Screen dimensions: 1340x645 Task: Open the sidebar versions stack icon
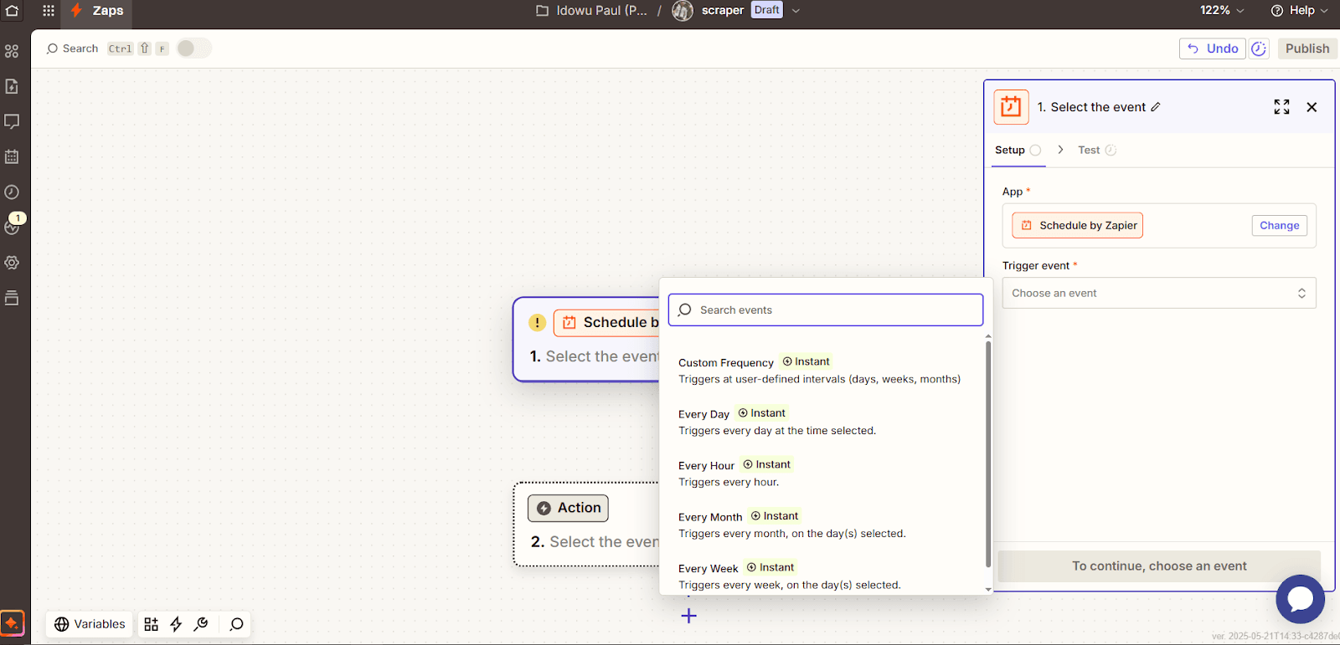pos(12,298)
